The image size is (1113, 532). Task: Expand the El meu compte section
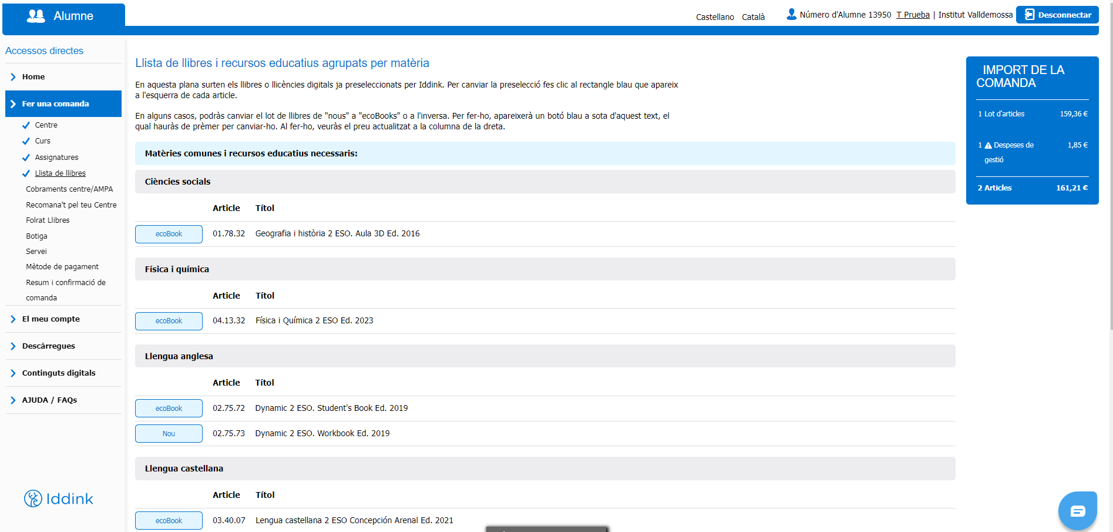click(51, 319)
